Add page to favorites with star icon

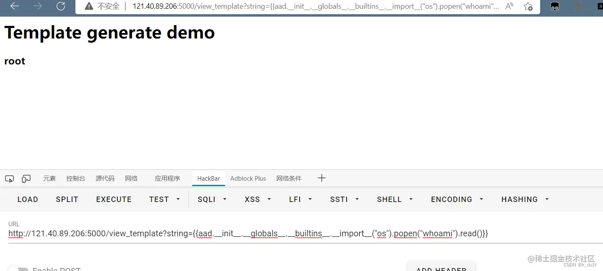coord(528,6)
